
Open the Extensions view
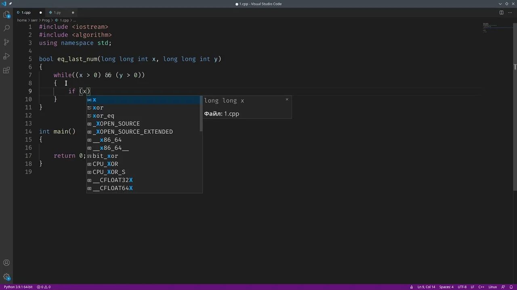coord(6,70)
